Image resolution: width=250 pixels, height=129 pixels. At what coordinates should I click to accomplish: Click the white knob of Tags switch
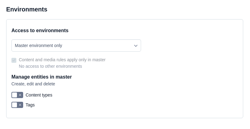pos(15,105)
